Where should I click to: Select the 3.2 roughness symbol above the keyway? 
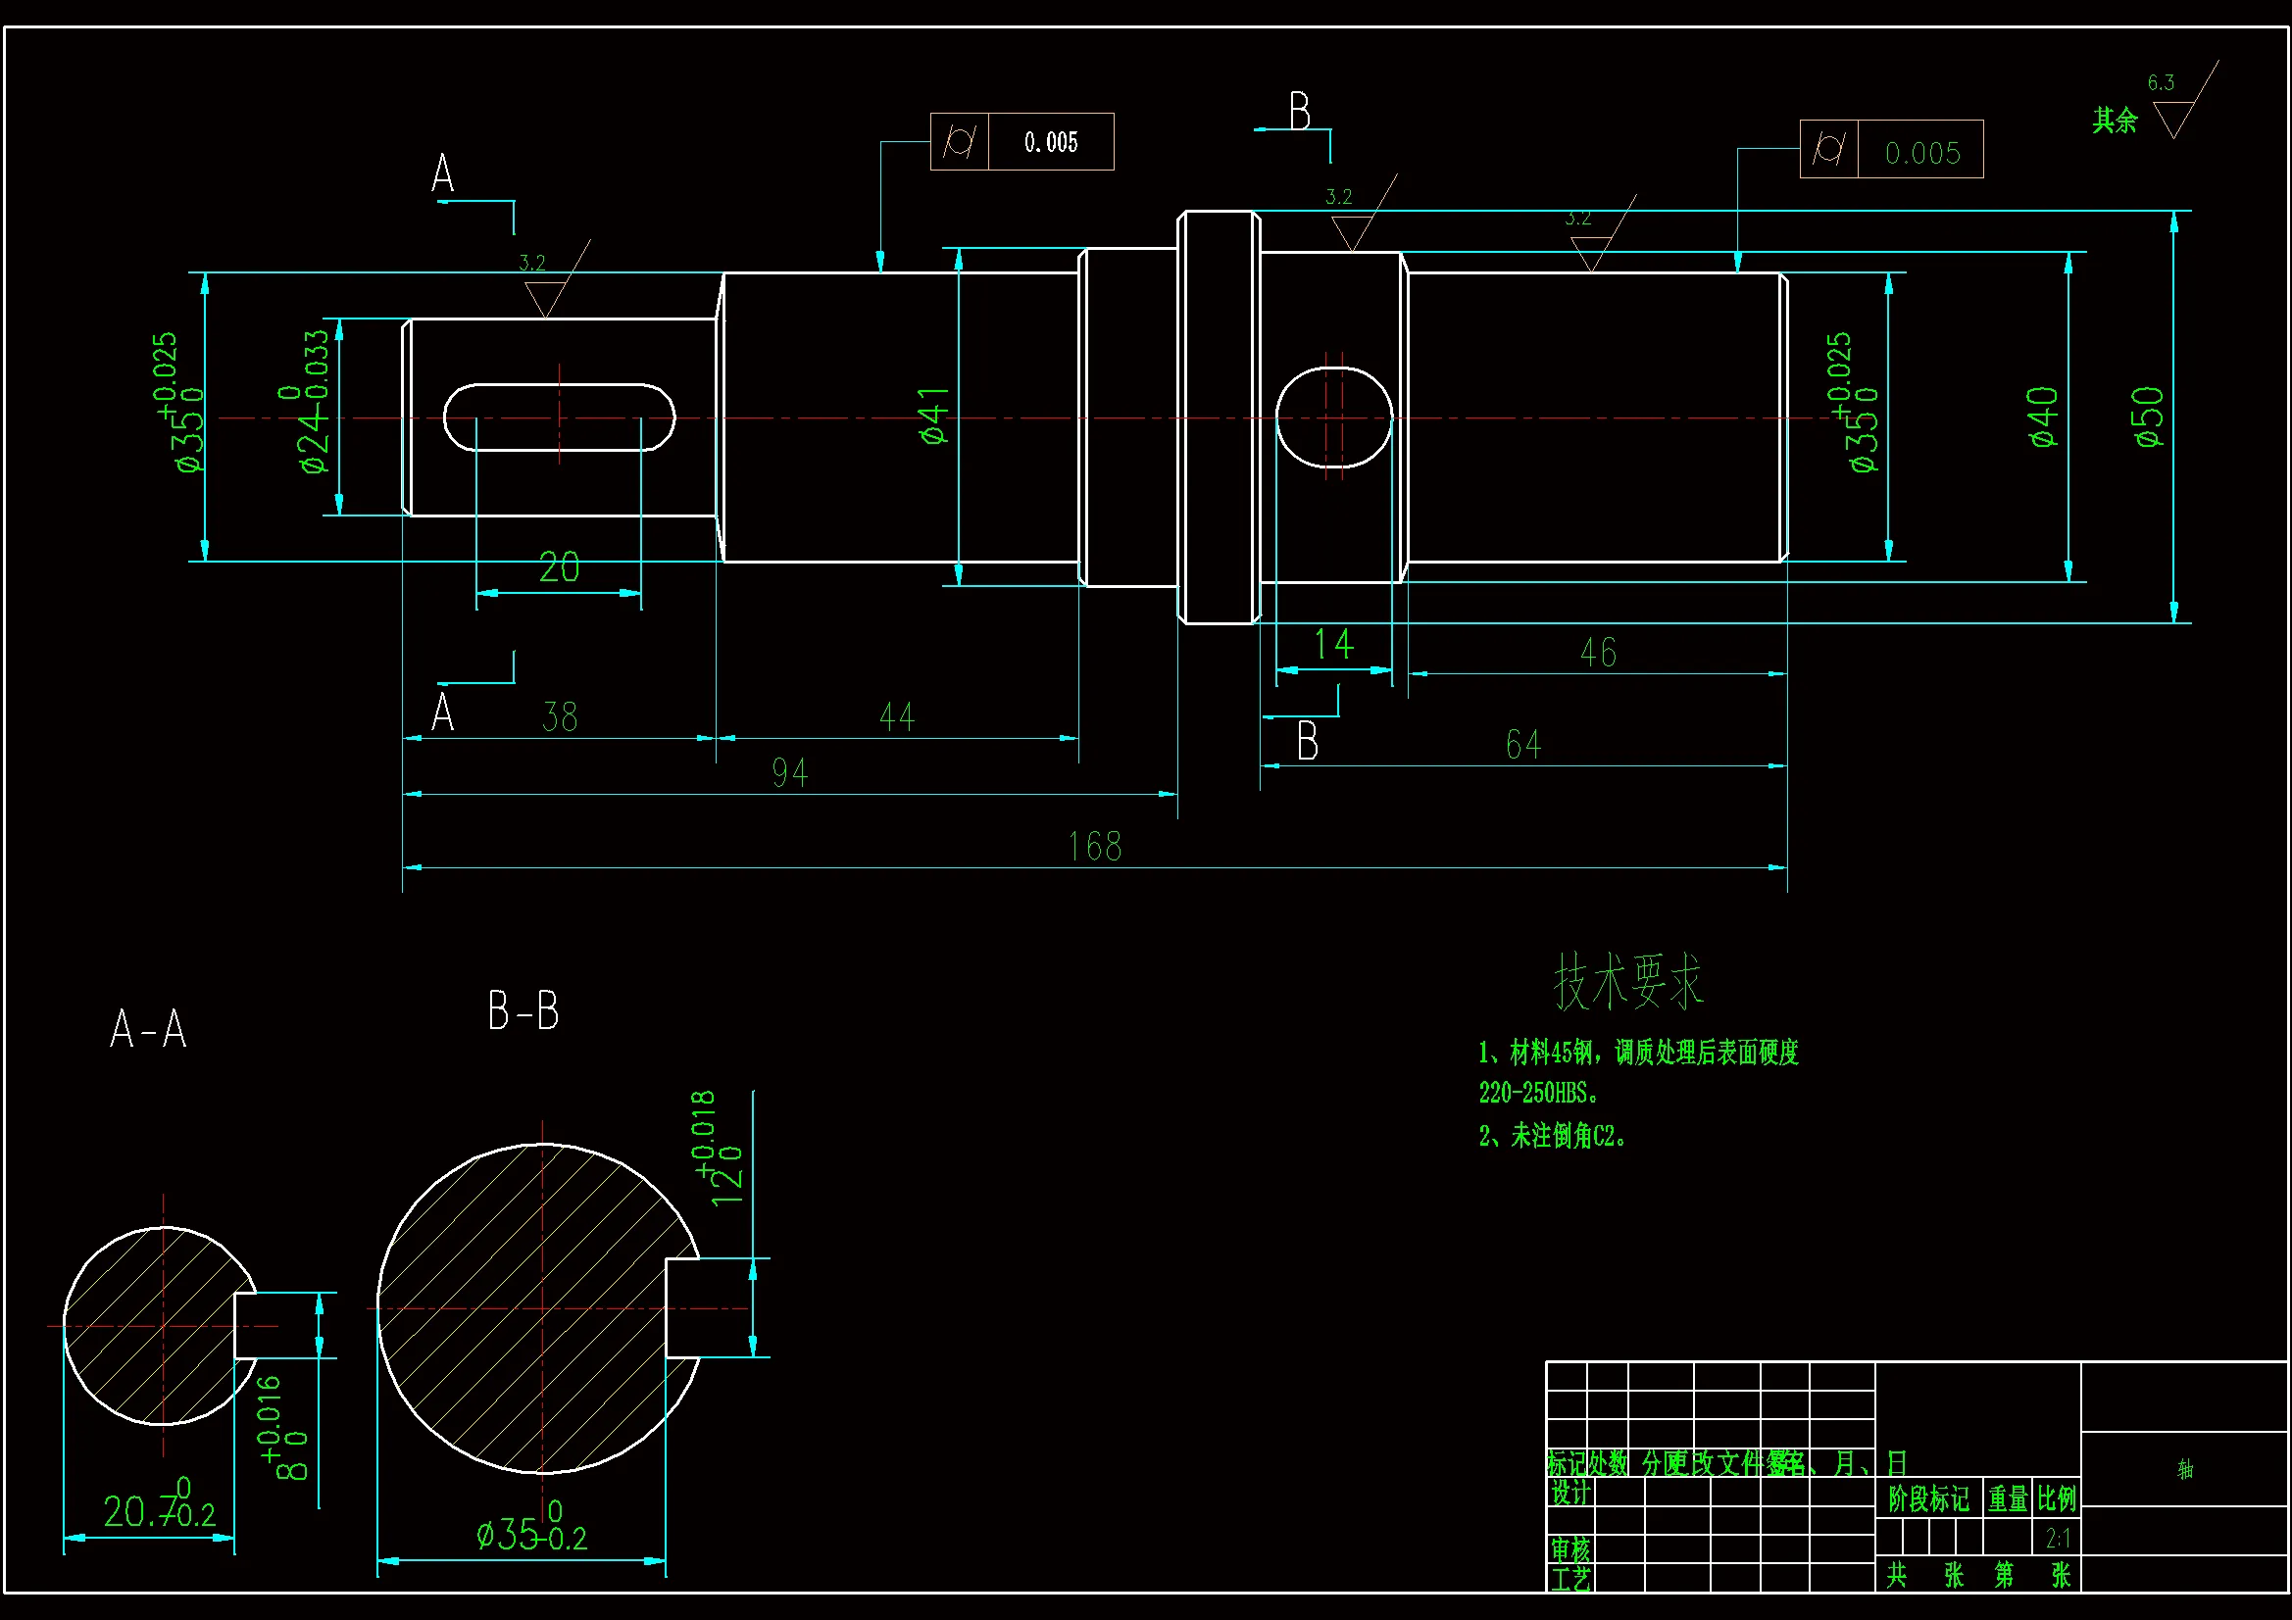545,290
